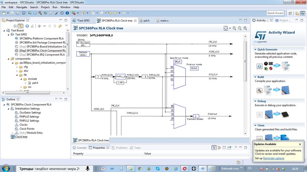Viewport: 307px width, 172px height.
Task: Zoom in on the clock tree diagram
Action: pos(234,28)
